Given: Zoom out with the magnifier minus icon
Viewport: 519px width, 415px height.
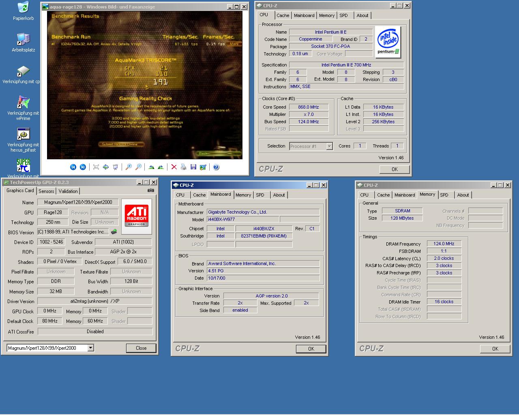Looking at the screenshot, I should [x=138, y=167].
